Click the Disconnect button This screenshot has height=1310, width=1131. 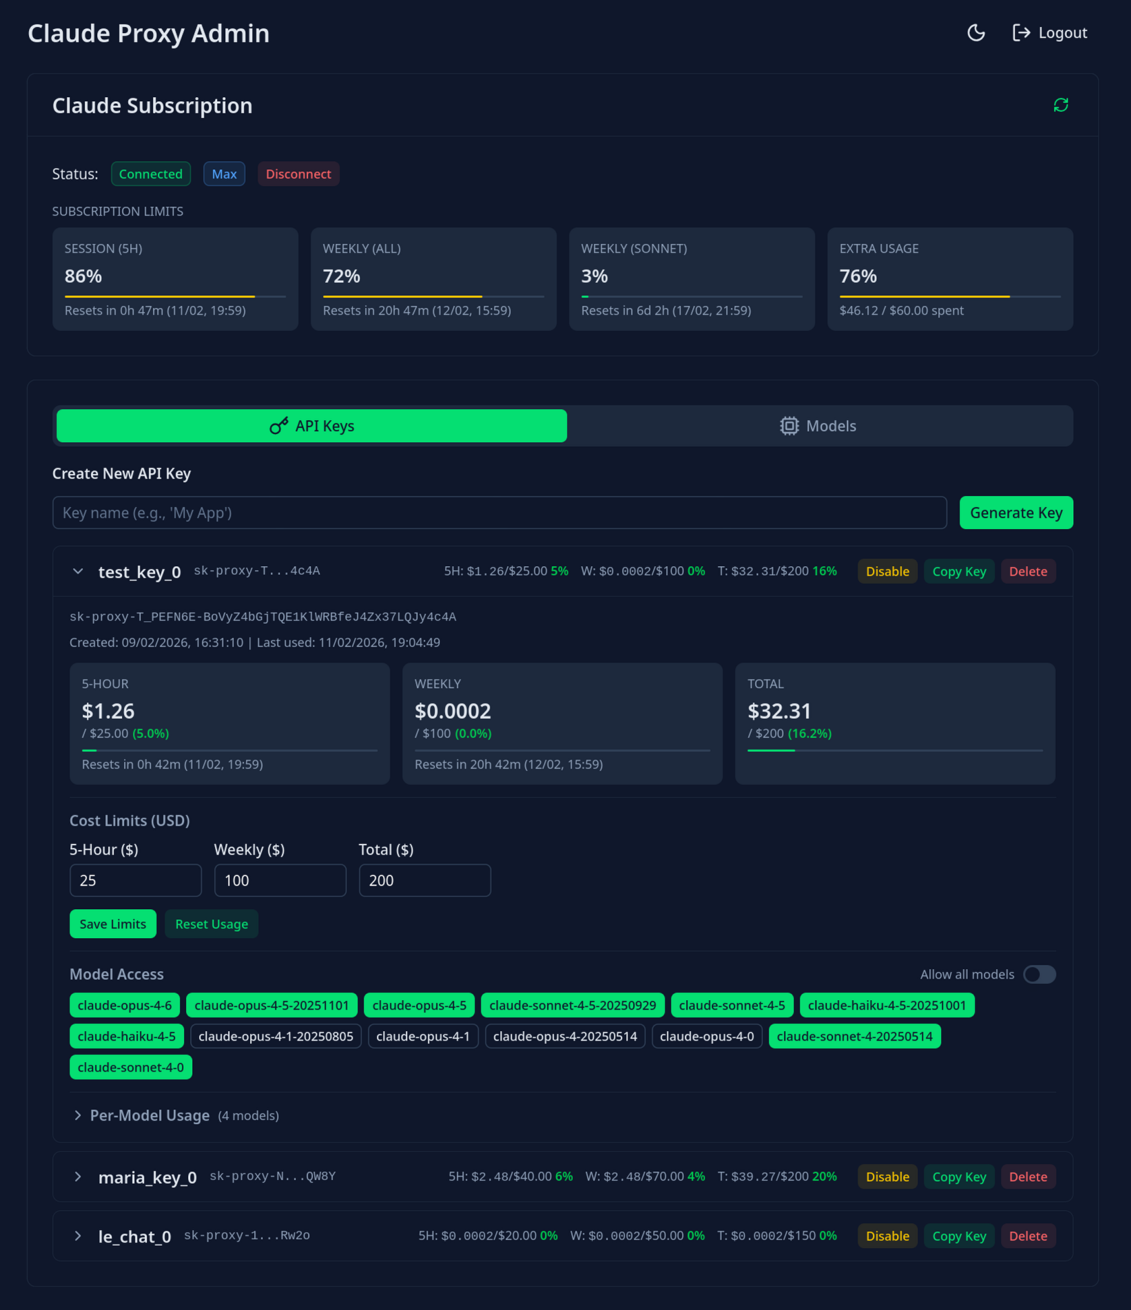pos(298,174)
